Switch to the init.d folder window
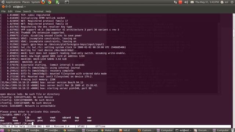Screen dimensions: 235x132 [125, 130]
